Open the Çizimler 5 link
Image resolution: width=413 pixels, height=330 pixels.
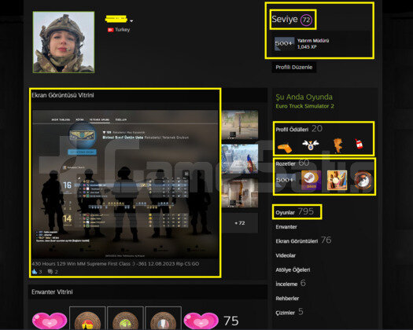click(x=289, y=313)
